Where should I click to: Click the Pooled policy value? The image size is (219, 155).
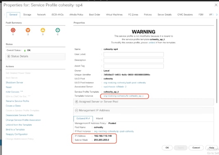click(112, 124)
